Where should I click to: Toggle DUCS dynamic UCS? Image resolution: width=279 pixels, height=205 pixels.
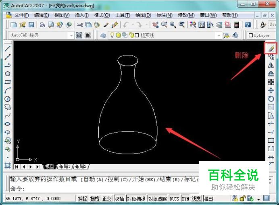(174, 199)
